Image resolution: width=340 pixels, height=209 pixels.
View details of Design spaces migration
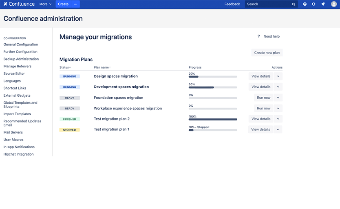coord(261,76)
